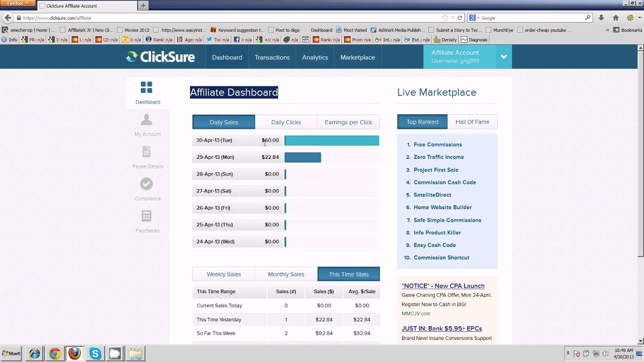This screenshot has height=362, width=644.
Task: Open URL history dropdown arrow
Action: (x=453, y=18)
